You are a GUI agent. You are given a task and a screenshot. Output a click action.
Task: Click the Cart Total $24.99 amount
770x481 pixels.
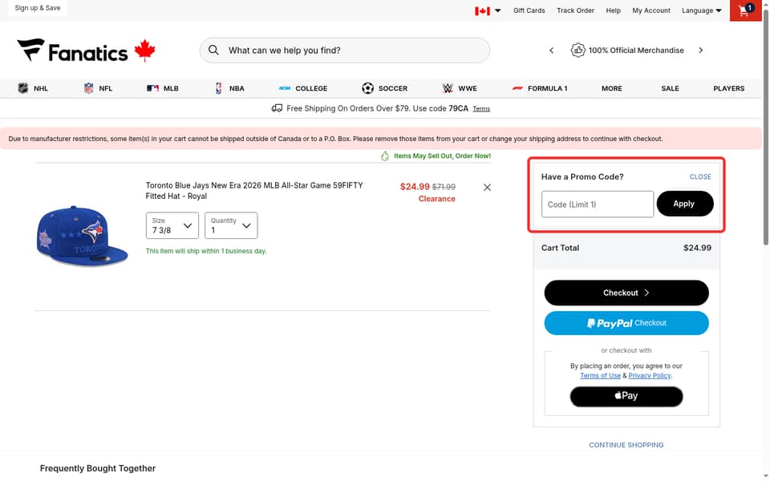pyautogui.click(x=697, y=248)
